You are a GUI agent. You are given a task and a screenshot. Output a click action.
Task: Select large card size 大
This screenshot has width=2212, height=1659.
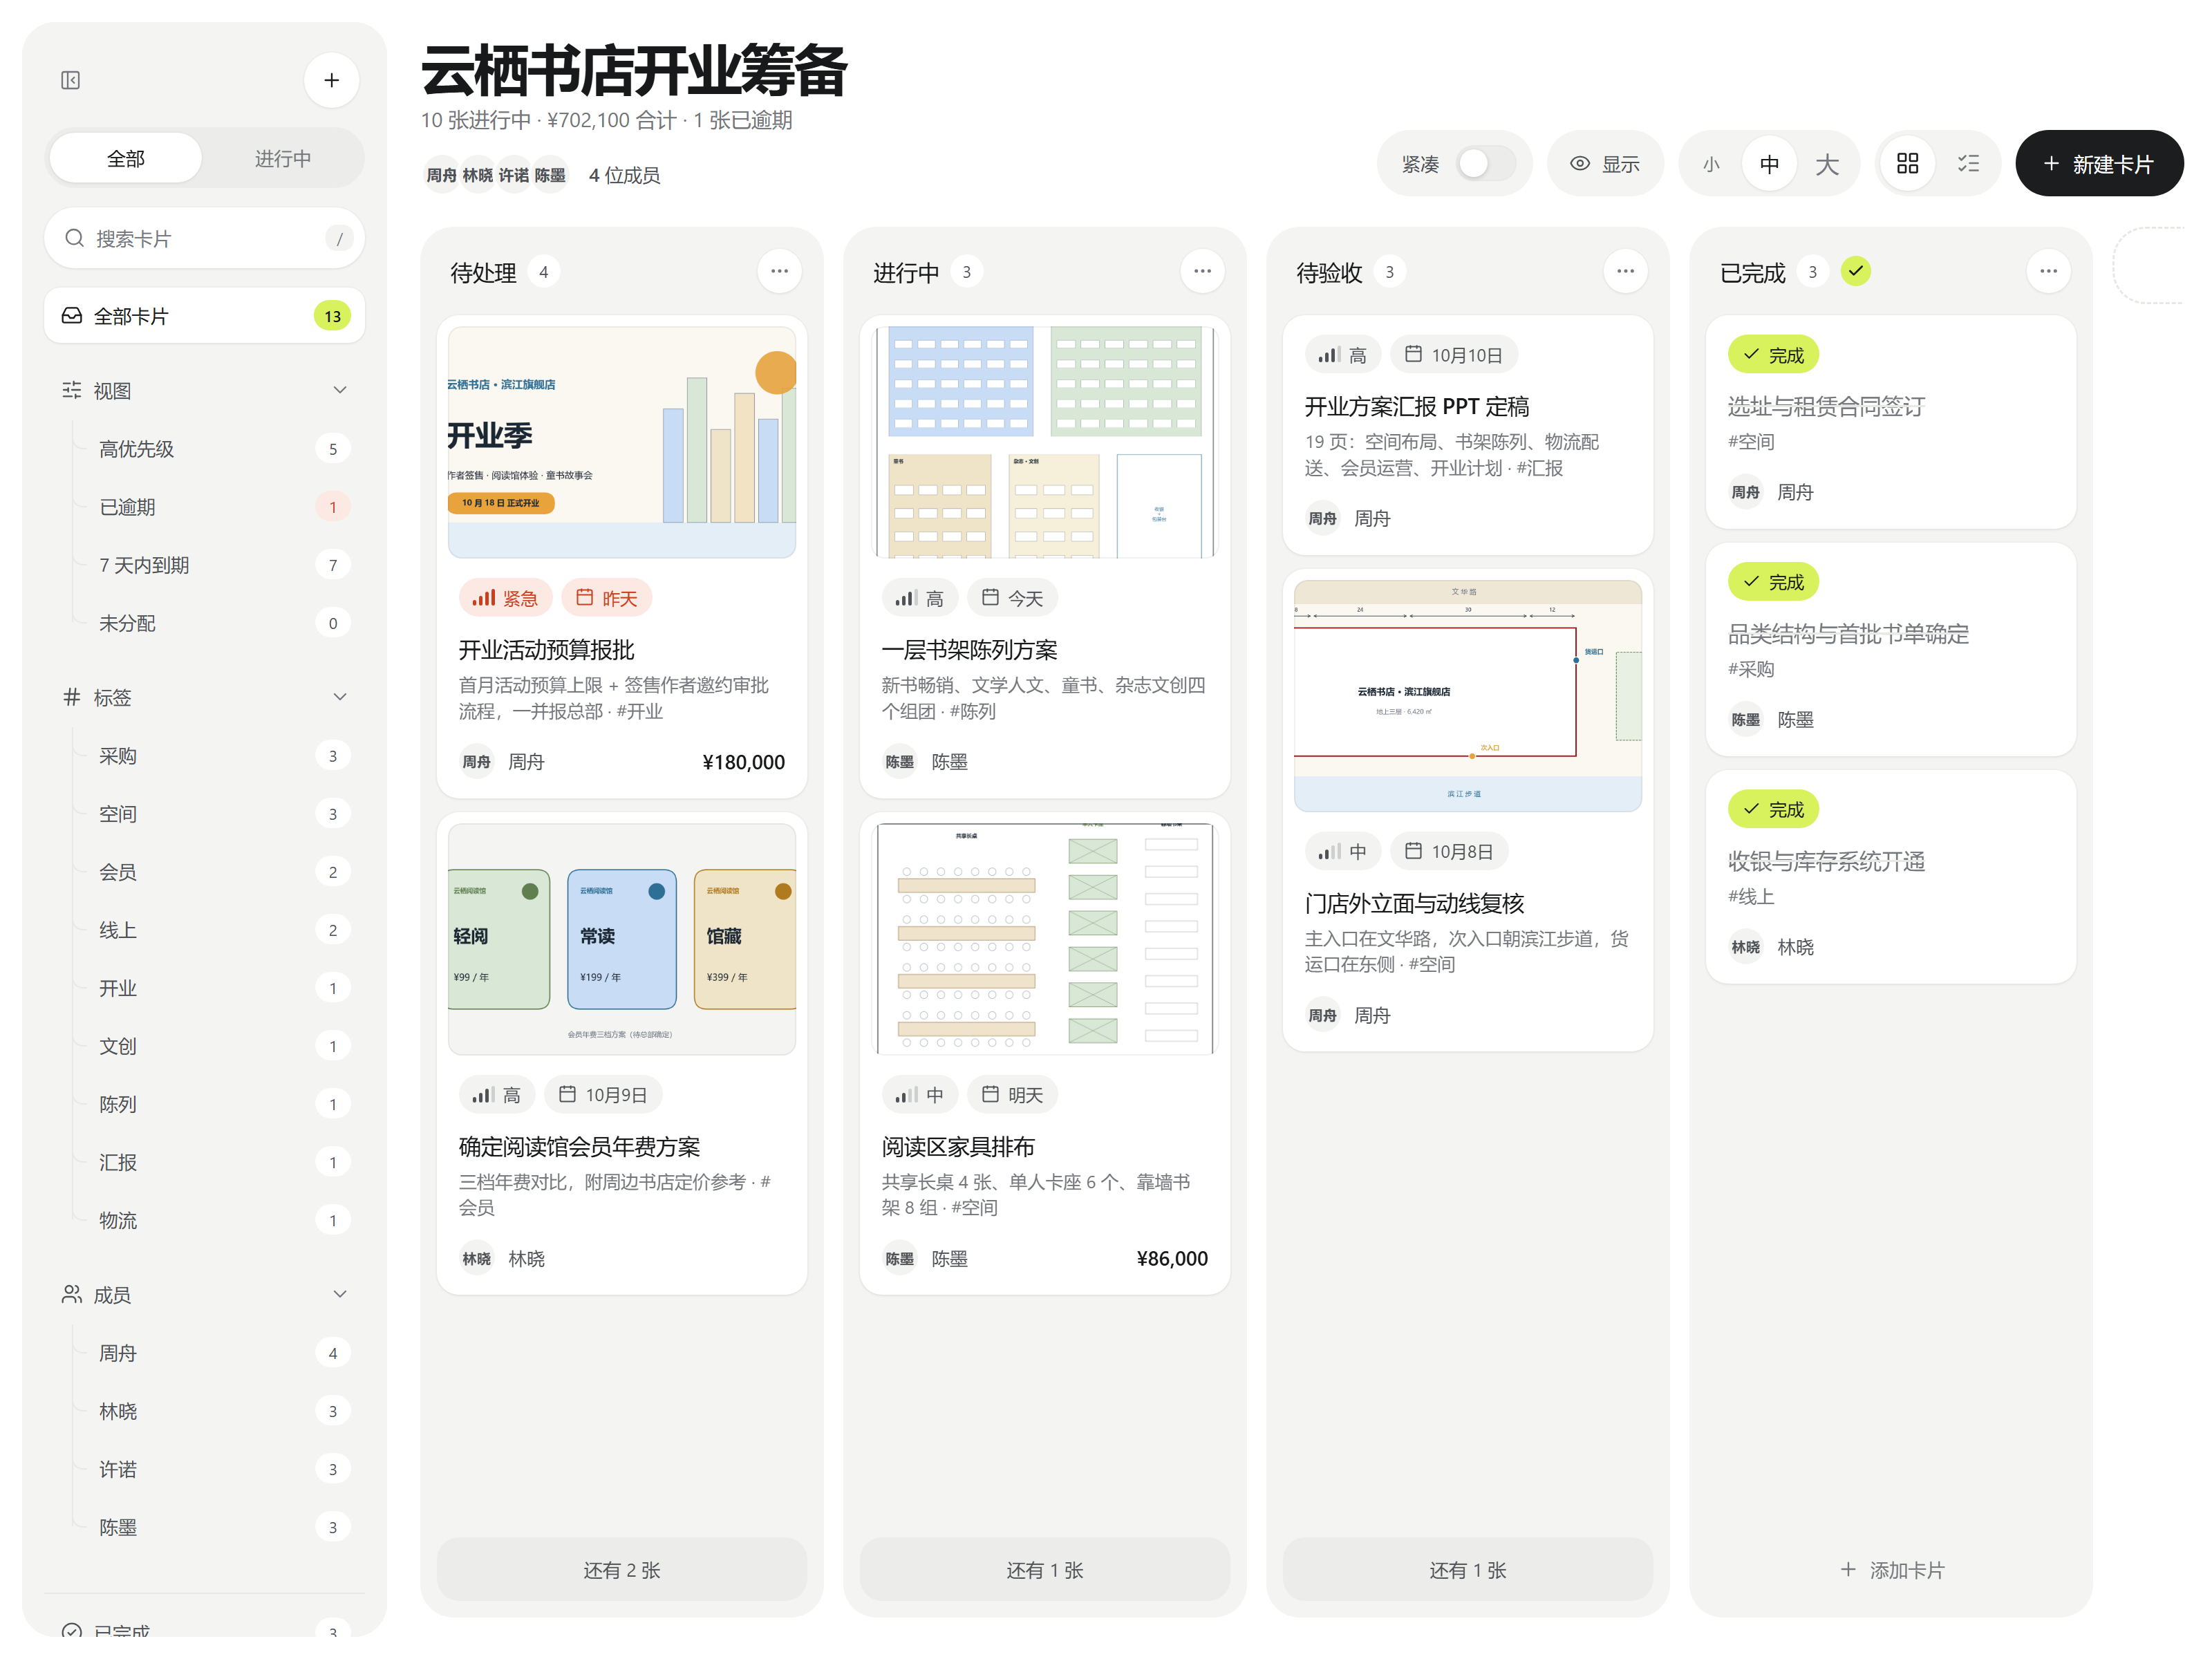(1827, 163)
